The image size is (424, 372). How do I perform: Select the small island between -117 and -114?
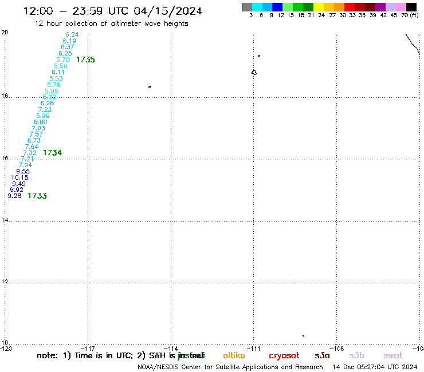point(150,87)
